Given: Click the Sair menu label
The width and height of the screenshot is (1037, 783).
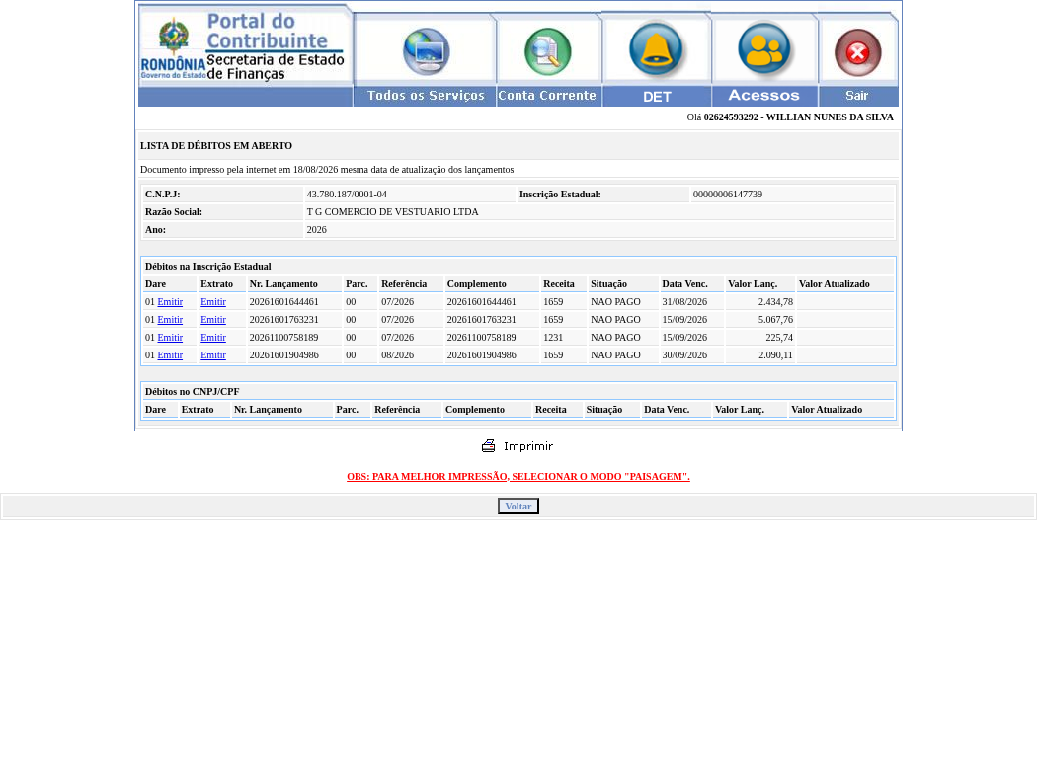Looking at the screenshot, I should tap(857, 95).
